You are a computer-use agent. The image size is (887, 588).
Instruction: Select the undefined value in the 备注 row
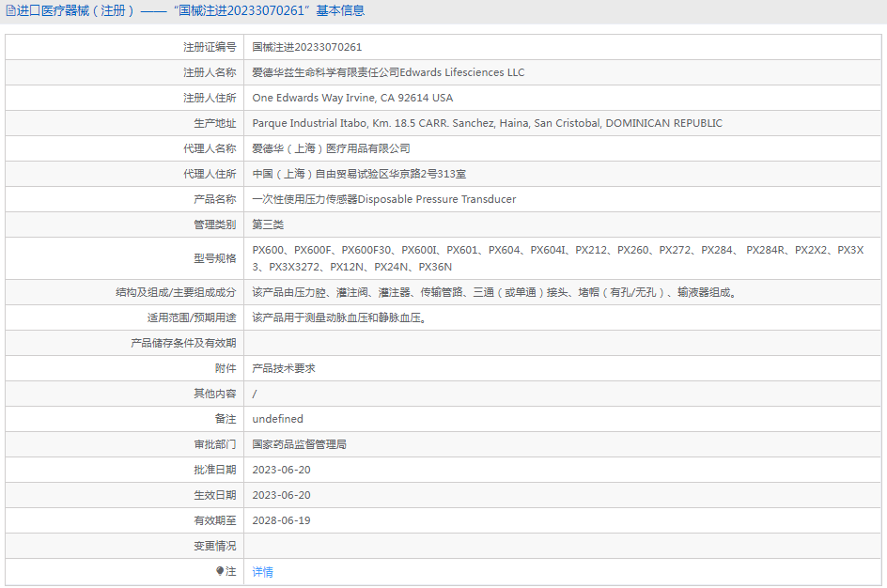pyautogui.click(x=278, y=419)
